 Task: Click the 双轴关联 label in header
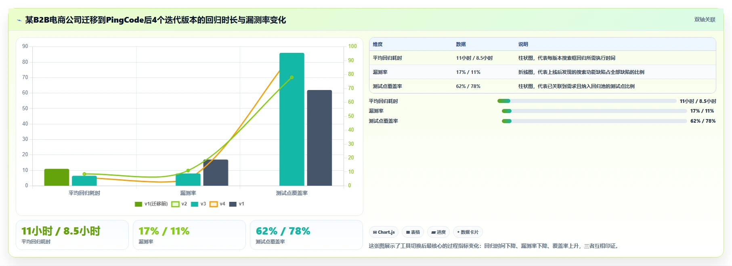(705, 20)
